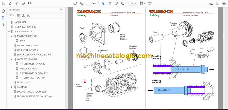
Task: Select the hand pan tool
Action: (110, 3)
